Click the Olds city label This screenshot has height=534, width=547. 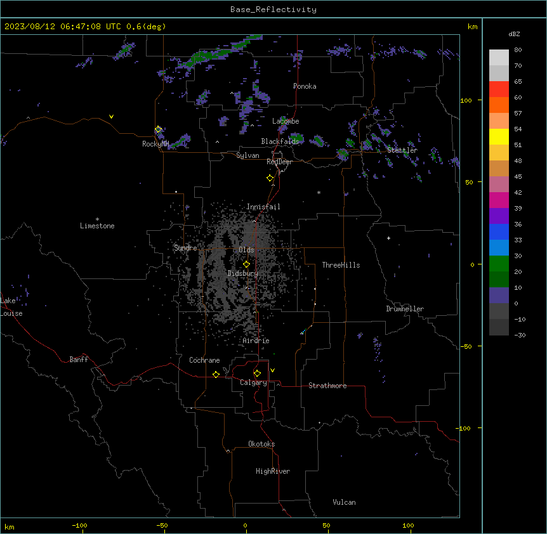click(x=246, y=250)
